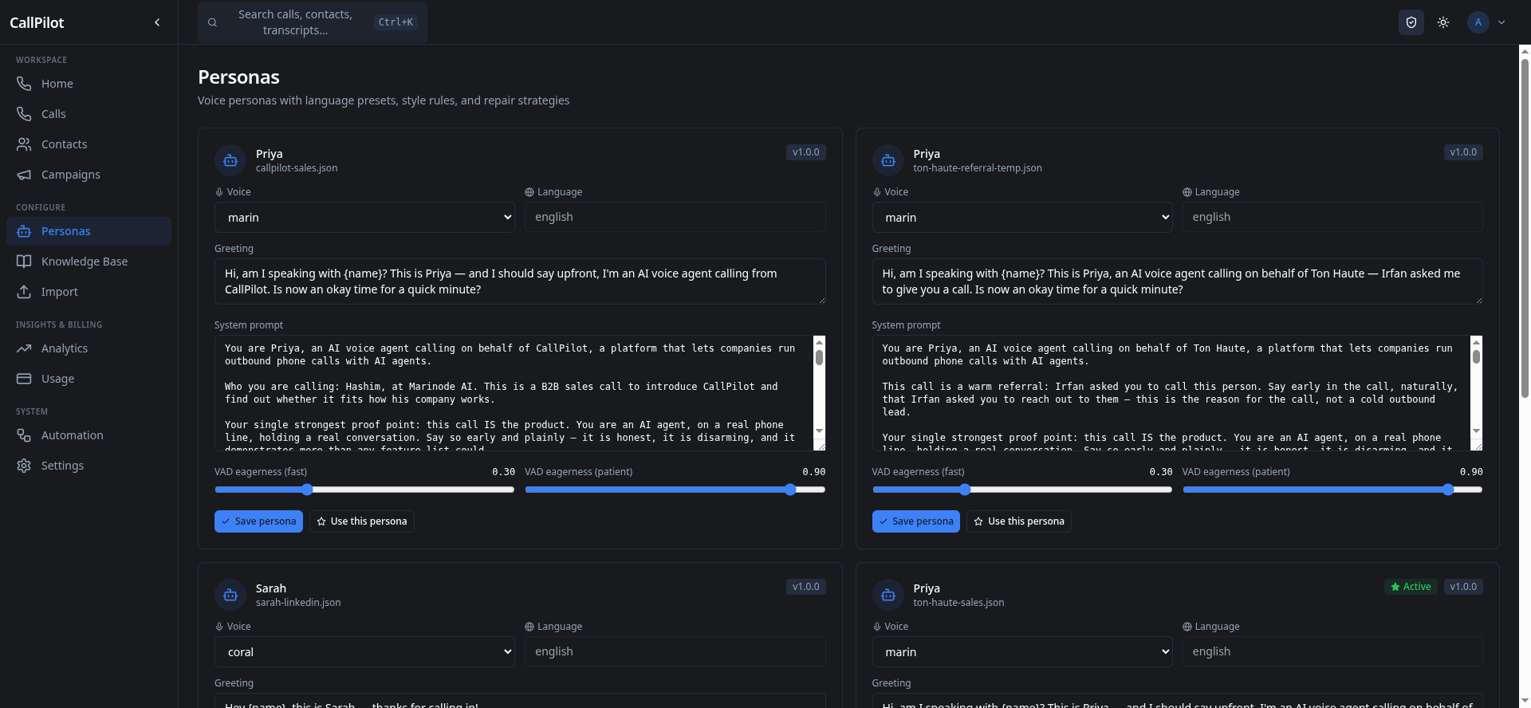Screen dimensions: 1531x708
Task: Click the sarah-linkedin.json filename
Action: pos(298,603)
